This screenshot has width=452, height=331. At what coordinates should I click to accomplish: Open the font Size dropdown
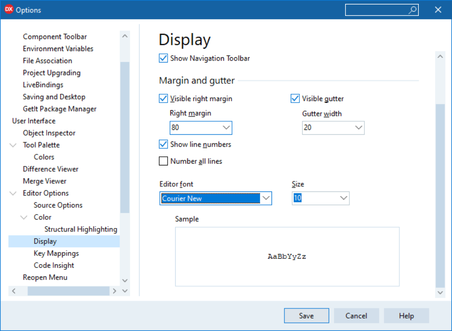pos(343,198)
